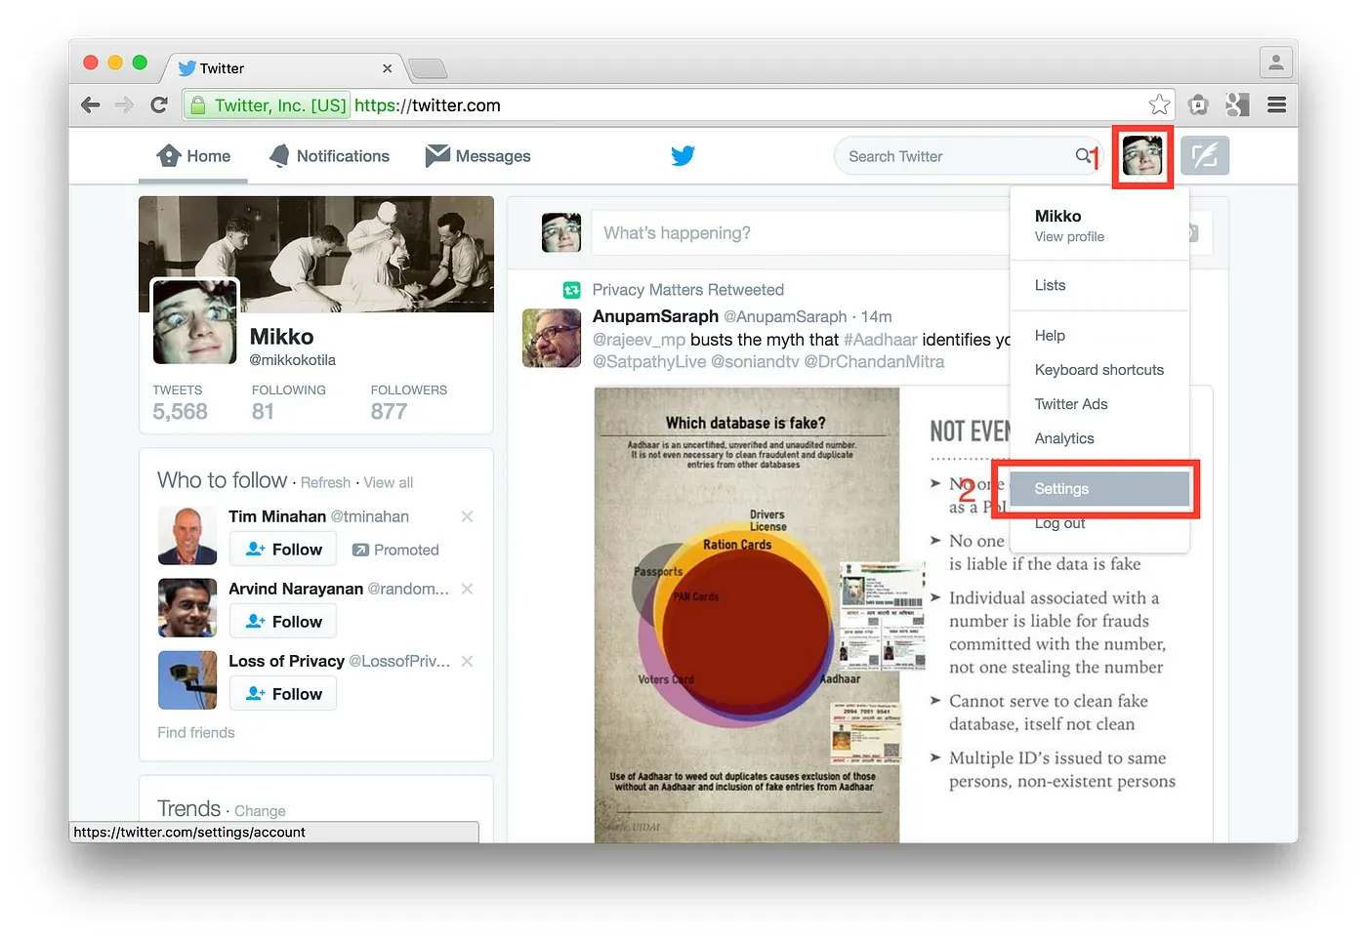Click @mikkokotila handle on profile card
The image size is (1367, 941).
pyautogui.click(x=292, y=360)
